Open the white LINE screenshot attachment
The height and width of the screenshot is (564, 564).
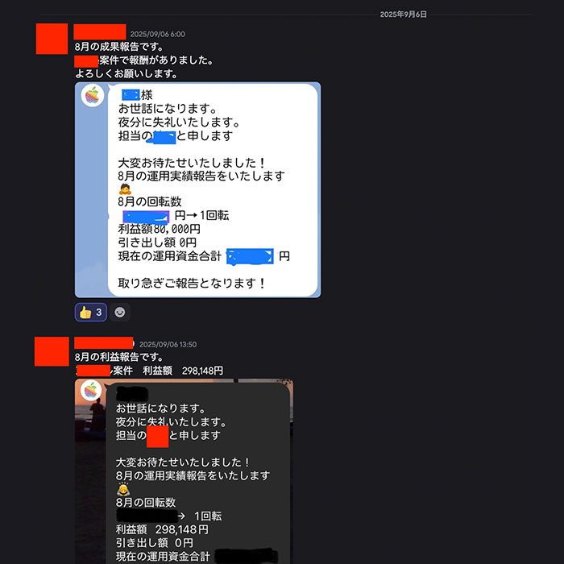[198, 189]
